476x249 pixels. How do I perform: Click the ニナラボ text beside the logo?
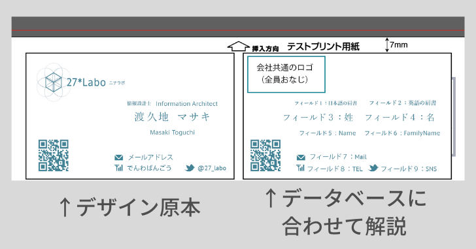pyautogui.click(x=117, y=83)
